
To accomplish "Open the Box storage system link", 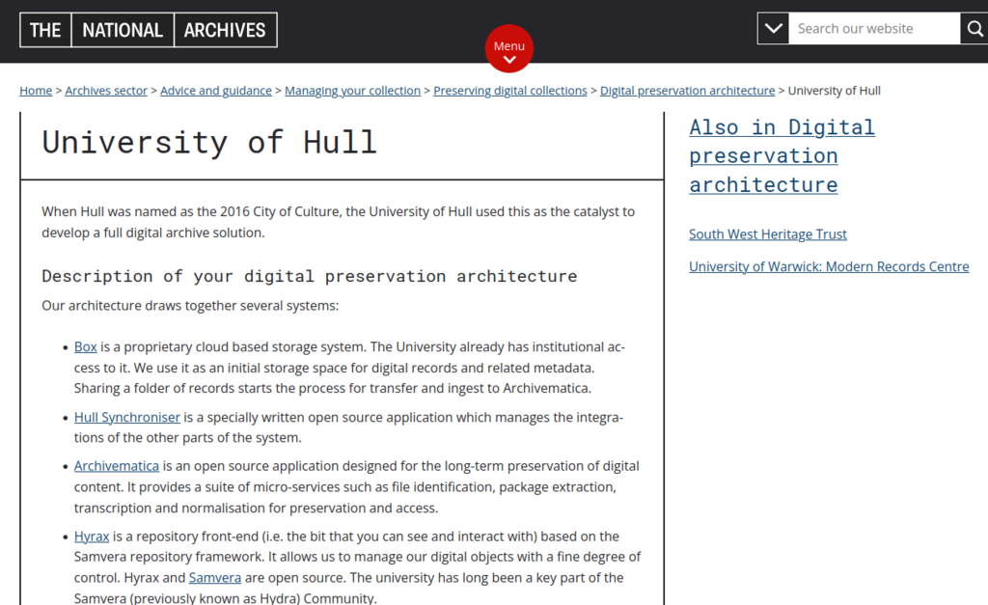I will click(x=85, y=346).
